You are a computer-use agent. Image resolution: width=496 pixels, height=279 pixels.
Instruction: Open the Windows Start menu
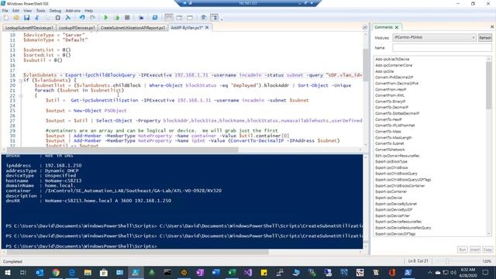click(x=7, y=272)
